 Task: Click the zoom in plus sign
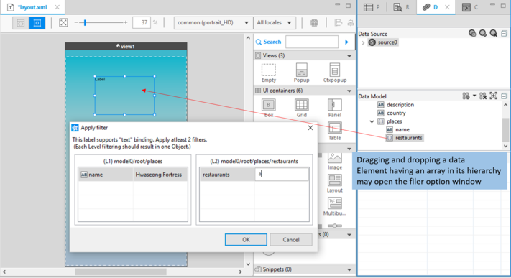(x=126, y=22)
